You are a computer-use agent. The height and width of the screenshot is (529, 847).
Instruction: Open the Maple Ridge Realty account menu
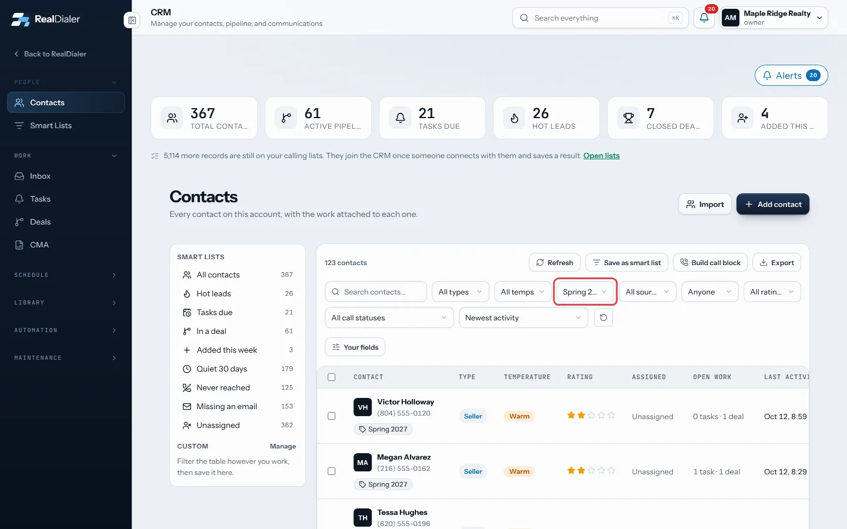773,18
